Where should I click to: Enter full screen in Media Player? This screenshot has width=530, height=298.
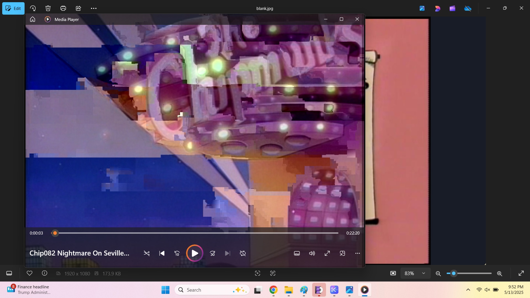tap(327, 253)
